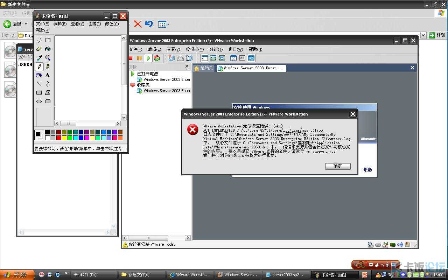Image resolution: width=448 pixels, height=280 pixels.
Task: Click Paint's vertical scrollbar down arrow
Action: (124, 118)
